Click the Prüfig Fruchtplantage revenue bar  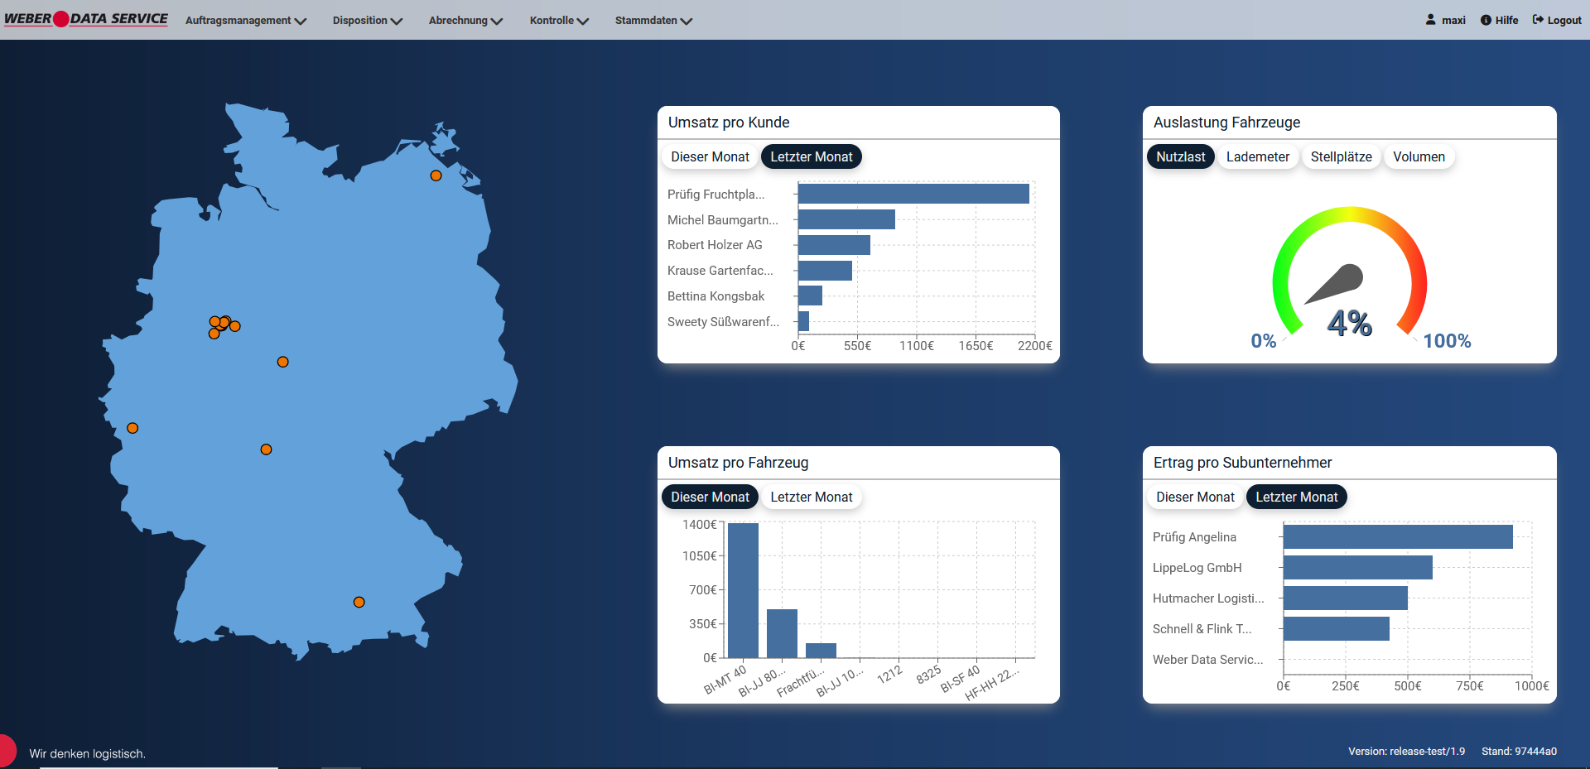(913, 194)
